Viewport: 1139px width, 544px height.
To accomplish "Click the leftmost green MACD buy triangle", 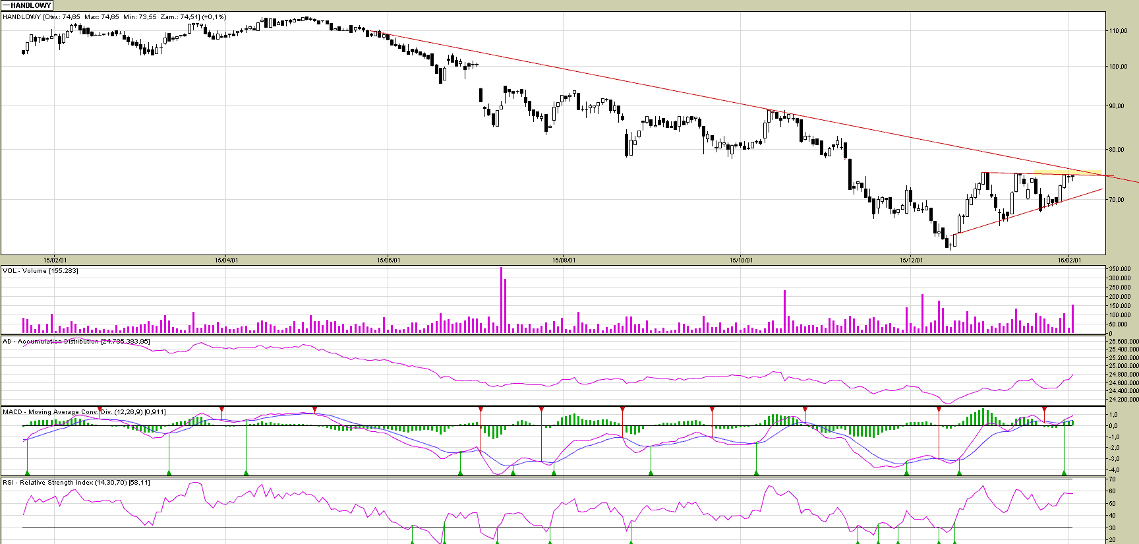I will pyautogui.click(x=27, y=472).
